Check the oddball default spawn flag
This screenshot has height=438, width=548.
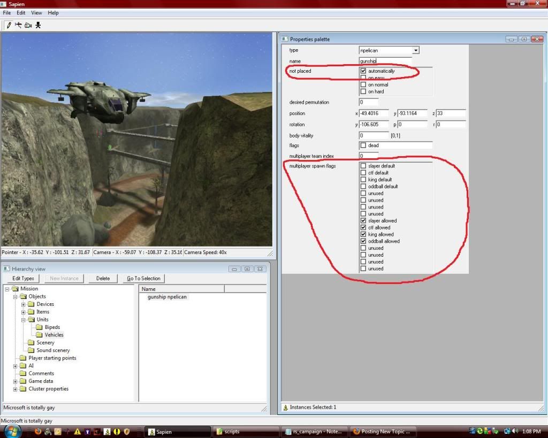click(x=363, y=187)
